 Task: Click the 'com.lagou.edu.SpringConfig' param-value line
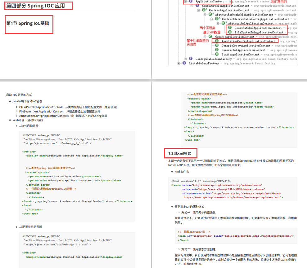(x=232, y=107)
